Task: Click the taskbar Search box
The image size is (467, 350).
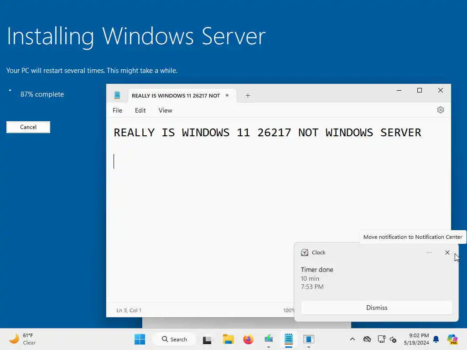Action: tap(174, 339)
